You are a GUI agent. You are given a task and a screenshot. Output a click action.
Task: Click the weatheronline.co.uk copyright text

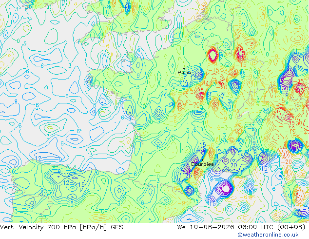(x=268, y=235)
